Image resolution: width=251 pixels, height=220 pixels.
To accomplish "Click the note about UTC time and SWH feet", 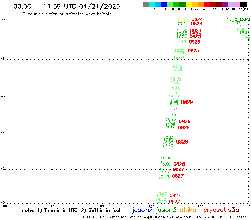I will pyautogui.click(x=71, y=210).
